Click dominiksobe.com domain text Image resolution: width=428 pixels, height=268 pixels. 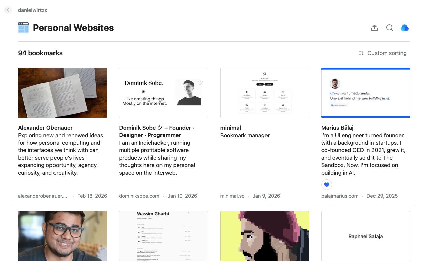click(x=139, y=196)
